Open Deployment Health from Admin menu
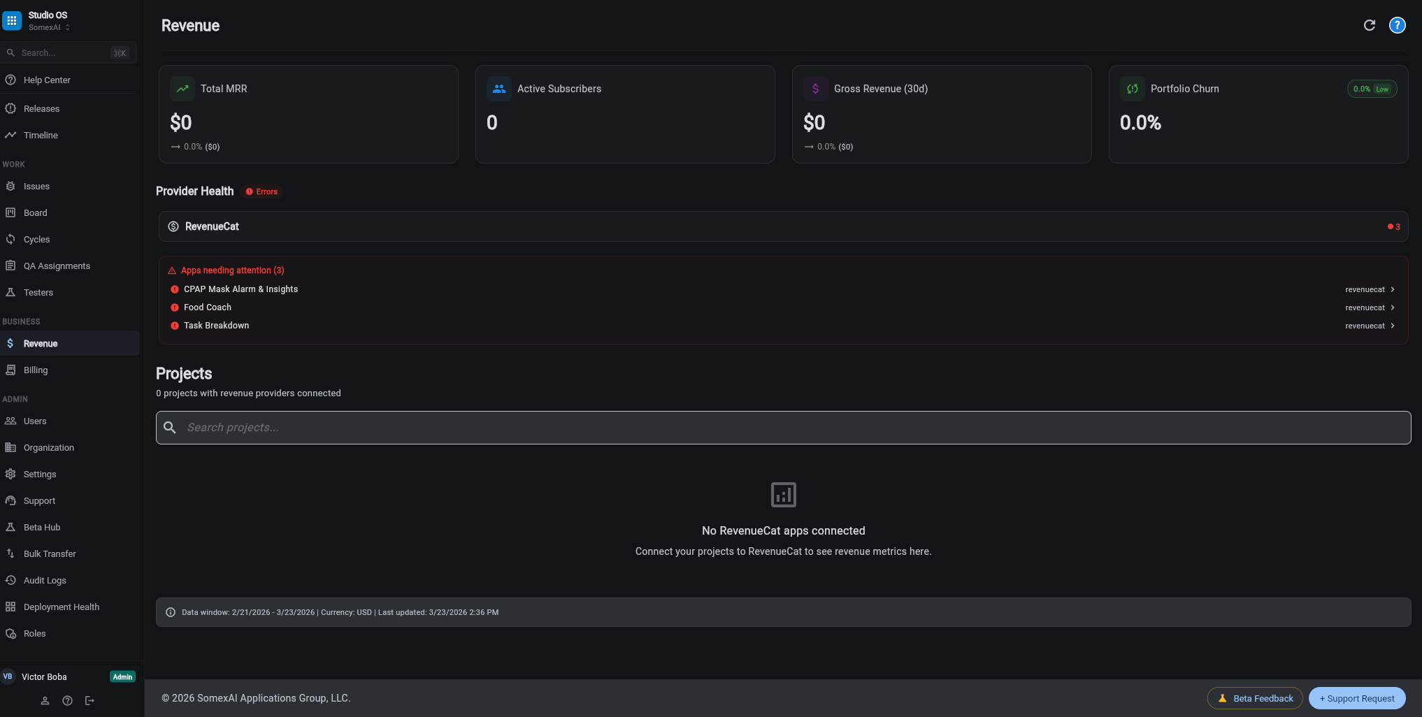This screenshot has height=717, width=1422. (61, 607)
